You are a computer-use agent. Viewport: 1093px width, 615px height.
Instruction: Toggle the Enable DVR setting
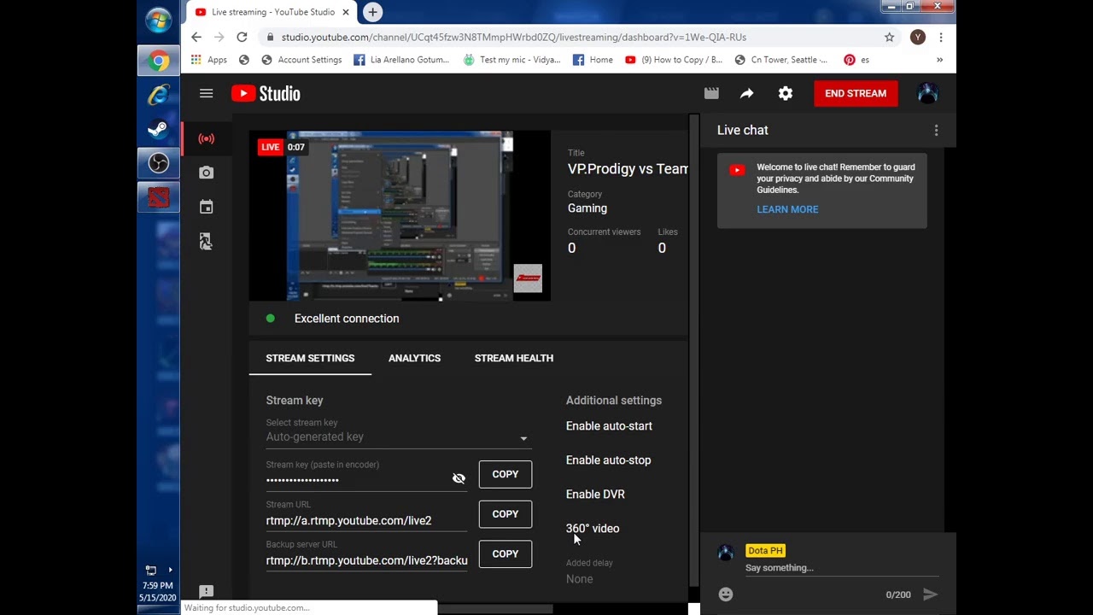click(595, 495)
